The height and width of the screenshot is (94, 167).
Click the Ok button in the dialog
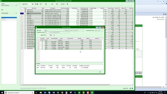(100, 72)
